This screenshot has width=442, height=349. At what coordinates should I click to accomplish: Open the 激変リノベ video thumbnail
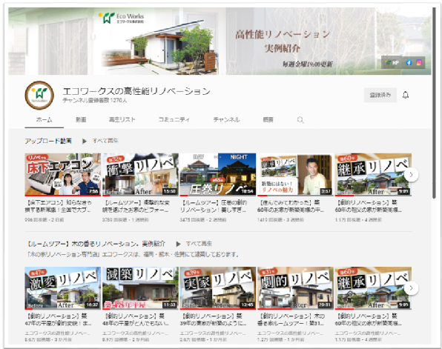(62, 288)
